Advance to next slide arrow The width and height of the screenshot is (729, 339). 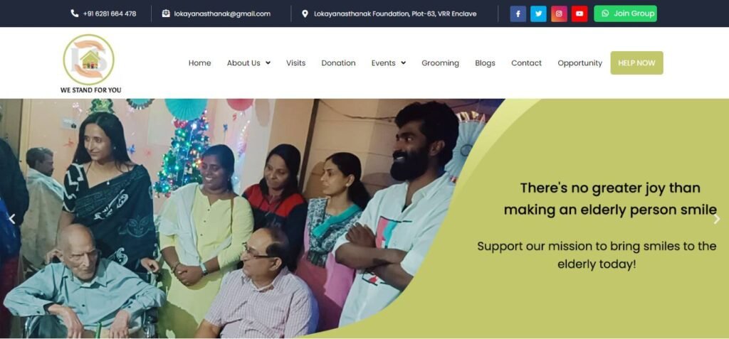coord(716,219)
